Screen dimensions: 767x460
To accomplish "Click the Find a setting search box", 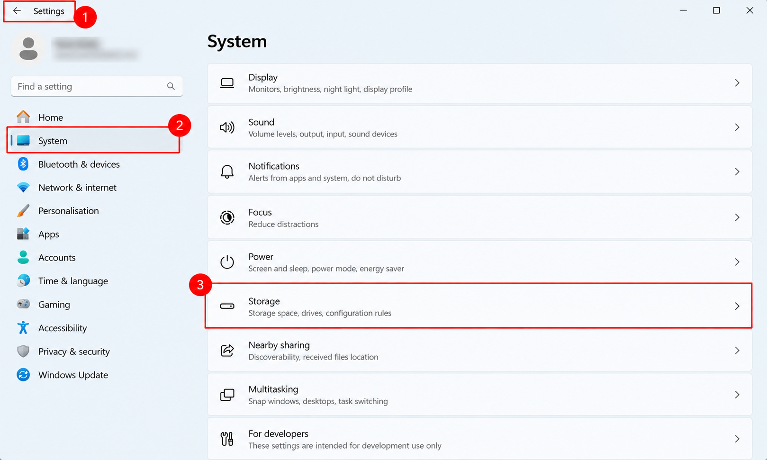I will coord(97,86).
